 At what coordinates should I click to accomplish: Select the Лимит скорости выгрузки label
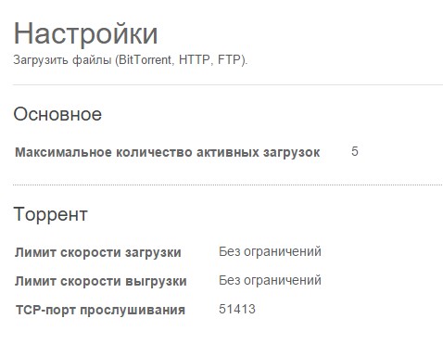pyautogui.click(x=101, y=281)
